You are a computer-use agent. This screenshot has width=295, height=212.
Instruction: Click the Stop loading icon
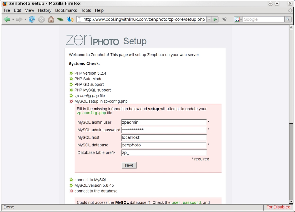click(x=41, y=19)
